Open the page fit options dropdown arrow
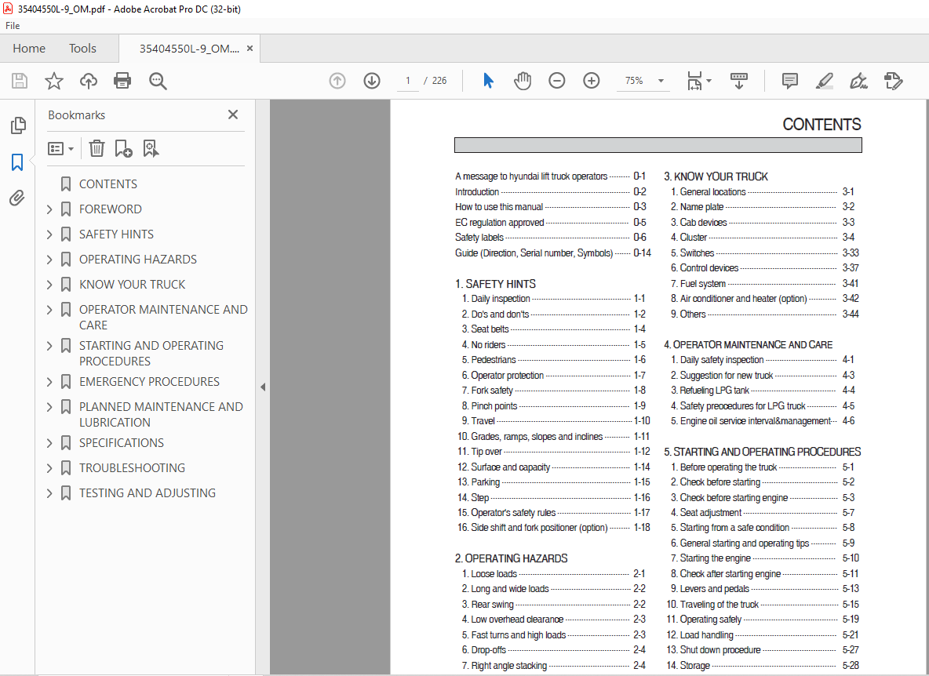 click(x=709, y=81)
